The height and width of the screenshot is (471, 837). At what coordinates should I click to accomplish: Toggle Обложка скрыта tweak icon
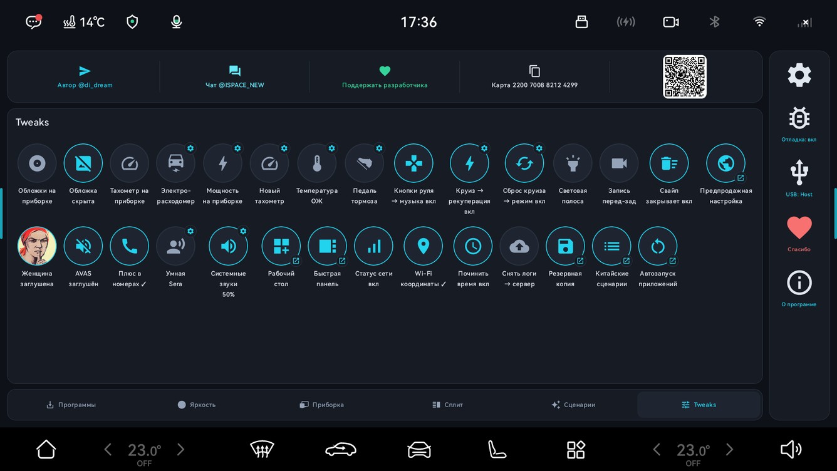point(83,163)
